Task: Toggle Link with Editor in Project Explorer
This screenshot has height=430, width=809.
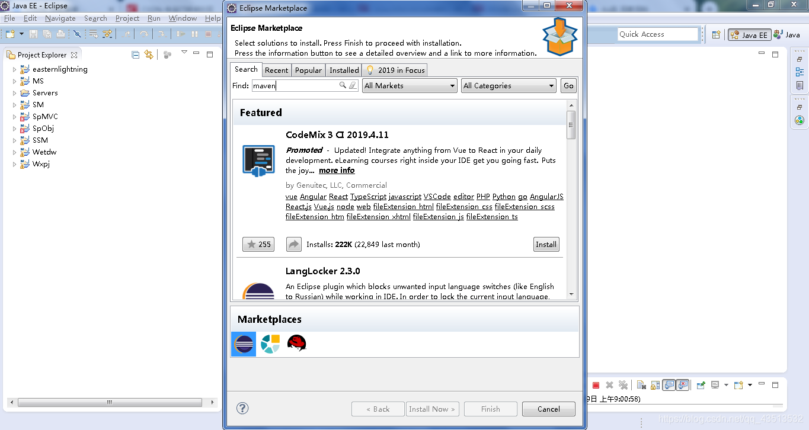Action: coord(149,54)
